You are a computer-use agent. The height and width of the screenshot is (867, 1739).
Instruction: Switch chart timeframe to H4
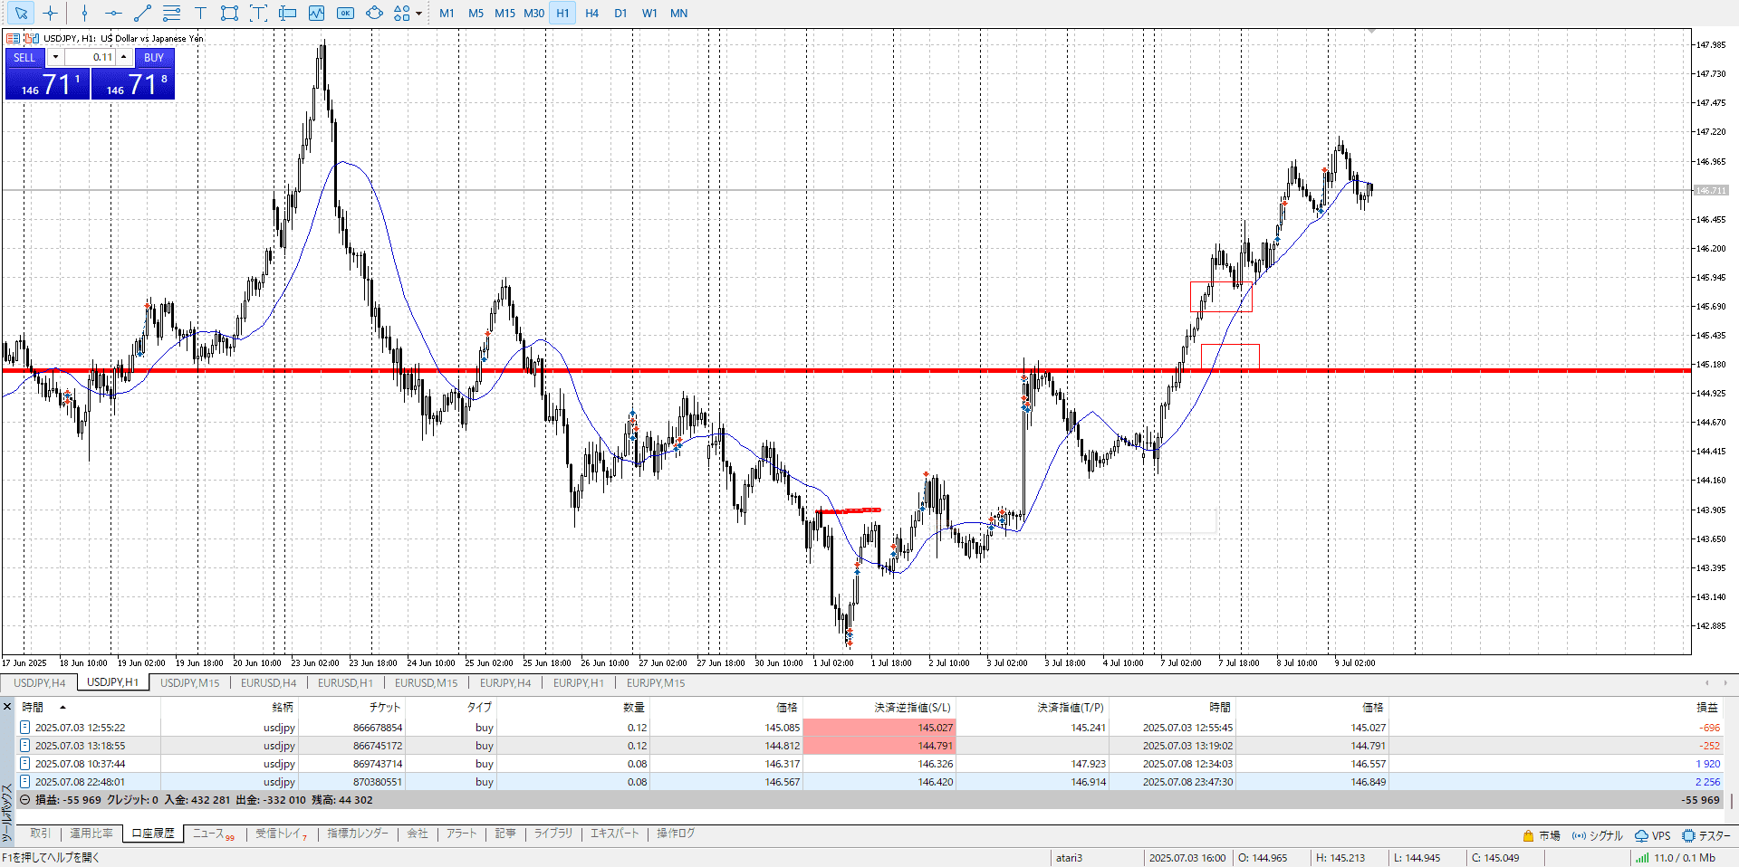591,13
